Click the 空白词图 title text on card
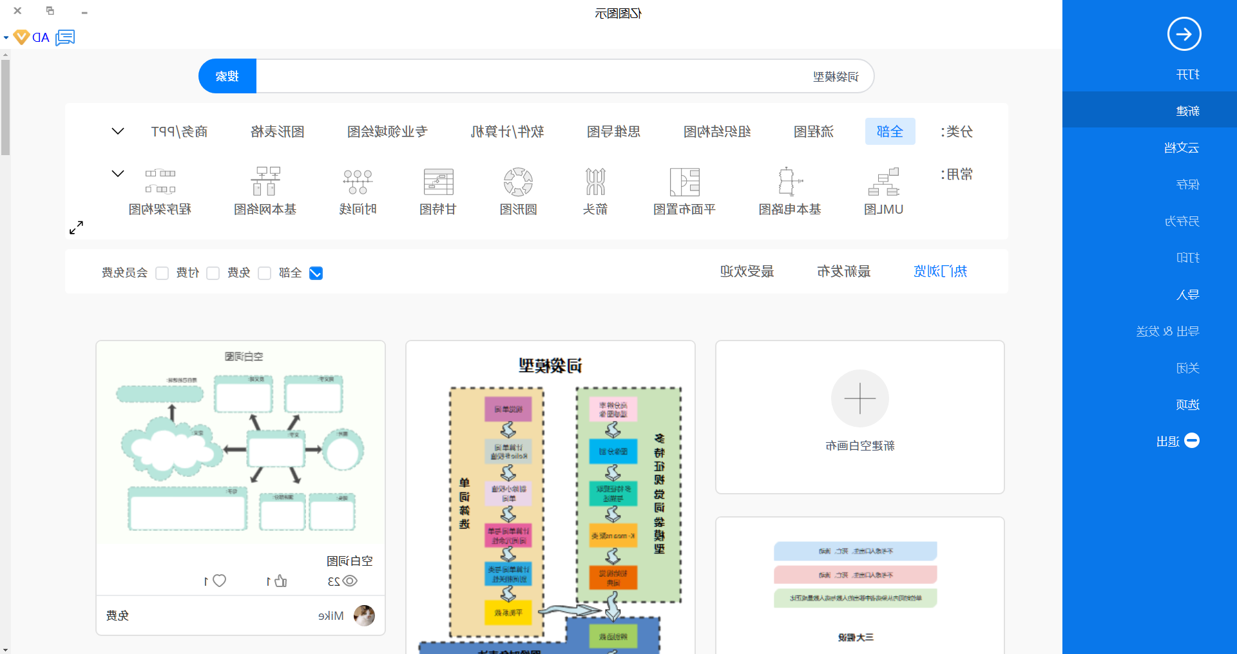This screenshot has width=1237, height=654. [350, 561]
